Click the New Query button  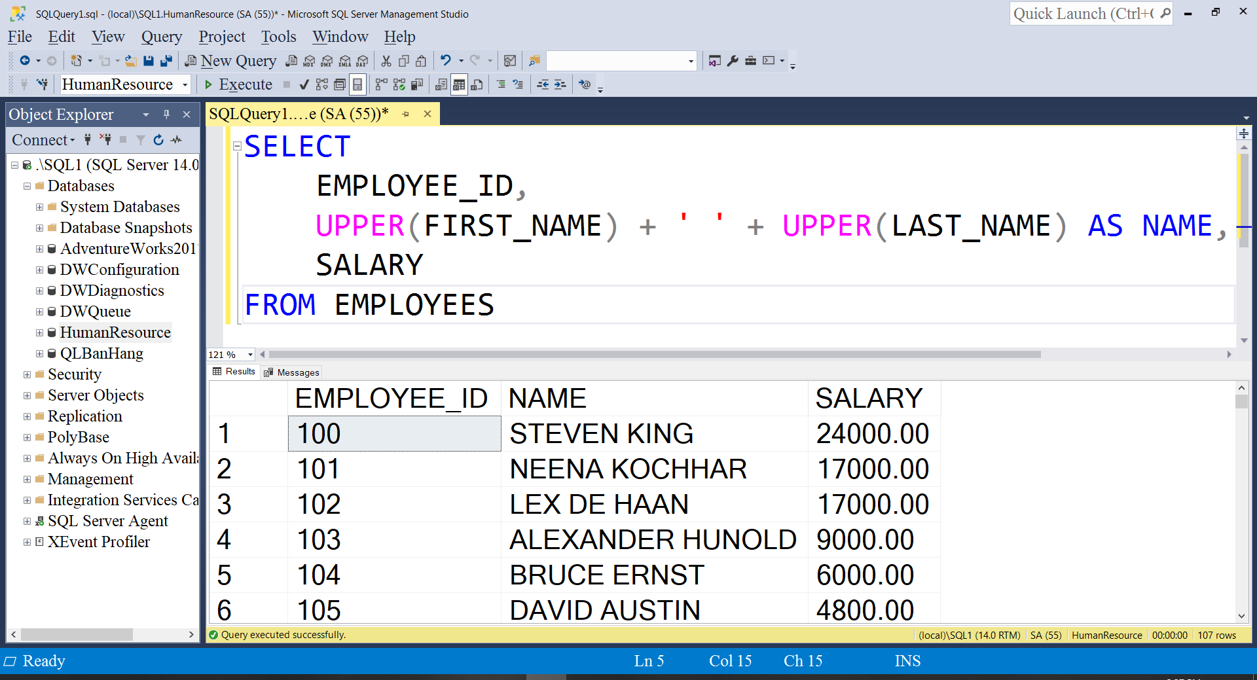coord(230,61)
